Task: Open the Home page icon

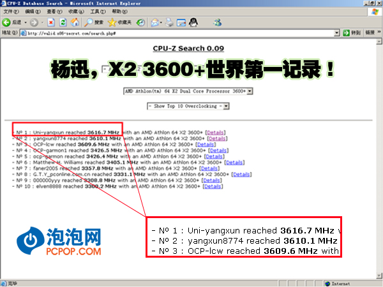Action: [75, 22]
